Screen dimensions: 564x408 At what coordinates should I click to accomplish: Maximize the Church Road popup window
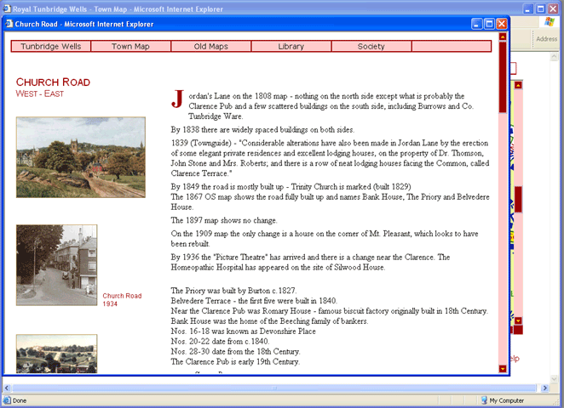pyautogui.click(x=490, y=24)
